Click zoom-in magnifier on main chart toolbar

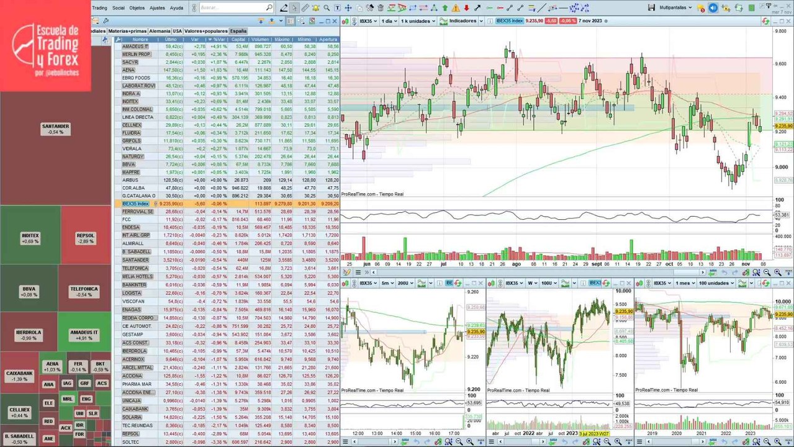point(777,272)
